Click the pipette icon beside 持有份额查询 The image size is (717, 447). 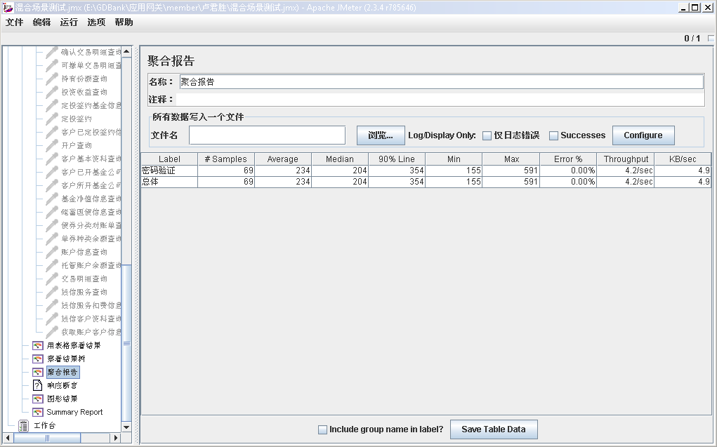[52, 79]
